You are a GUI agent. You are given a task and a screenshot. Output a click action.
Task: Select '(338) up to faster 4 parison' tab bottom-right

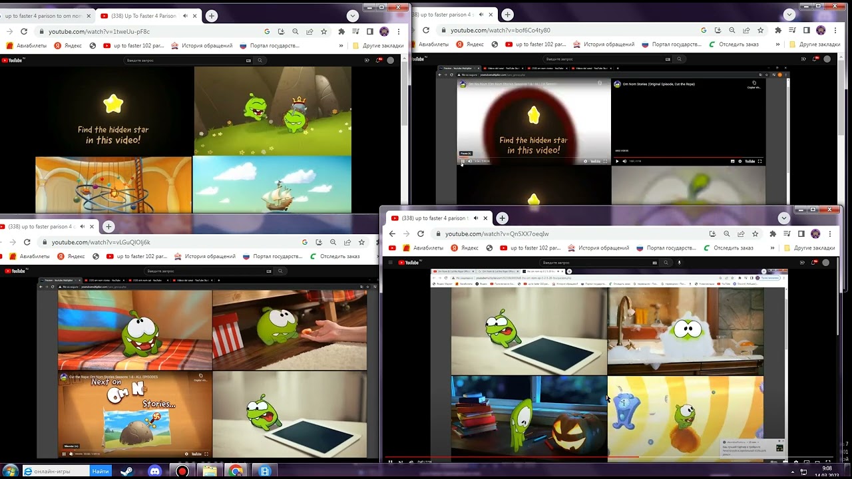point(439,218)
